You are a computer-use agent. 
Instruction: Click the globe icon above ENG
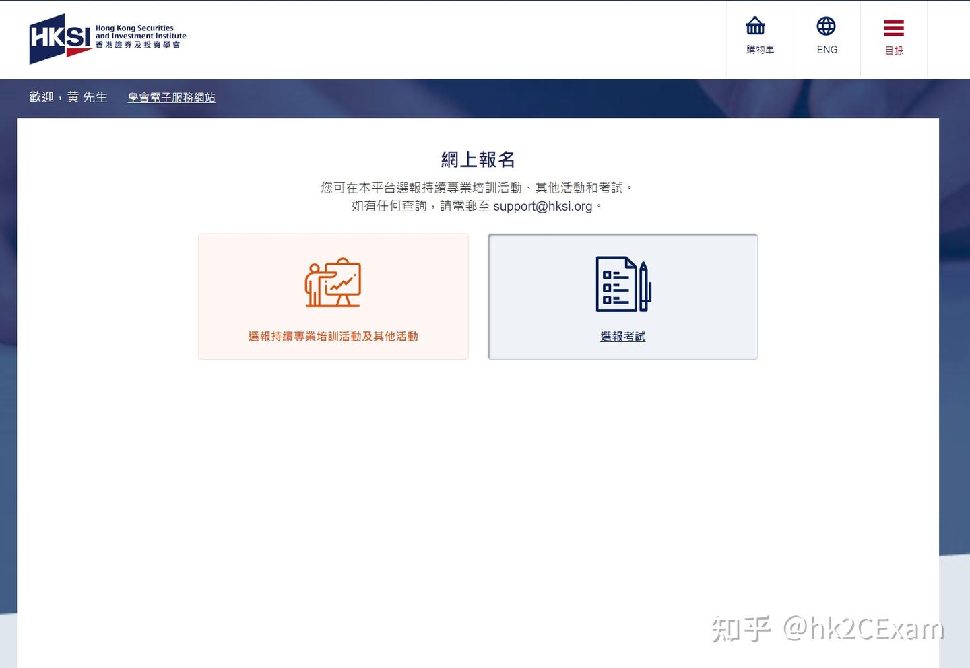point(827,27)
